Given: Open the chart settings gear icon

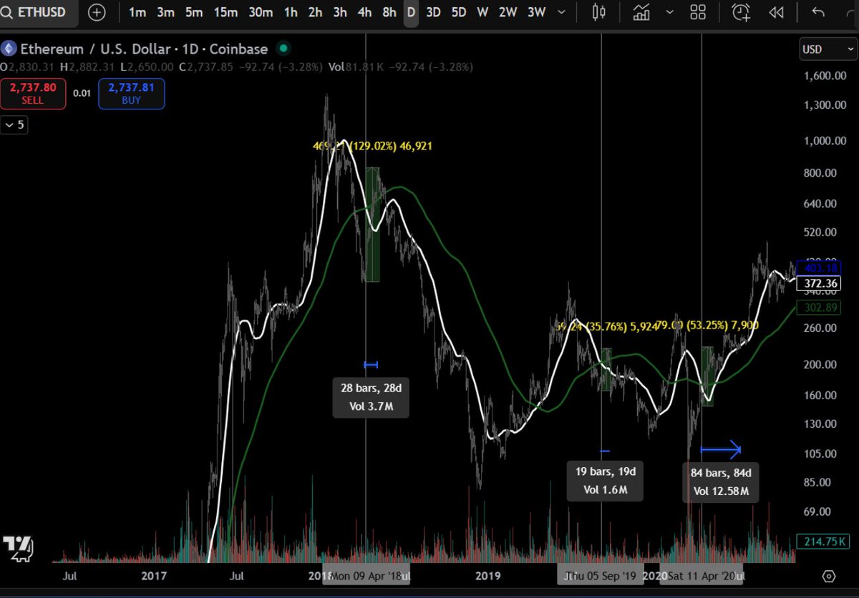Looking at the screenshot, I should pyautogui.click(x=829, y=576).
